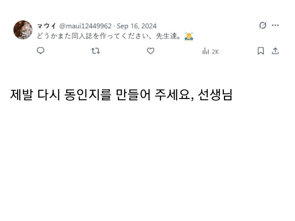Open the three-dot more options menu
This screenshot has height=221, width=295.
coord(275,25)
